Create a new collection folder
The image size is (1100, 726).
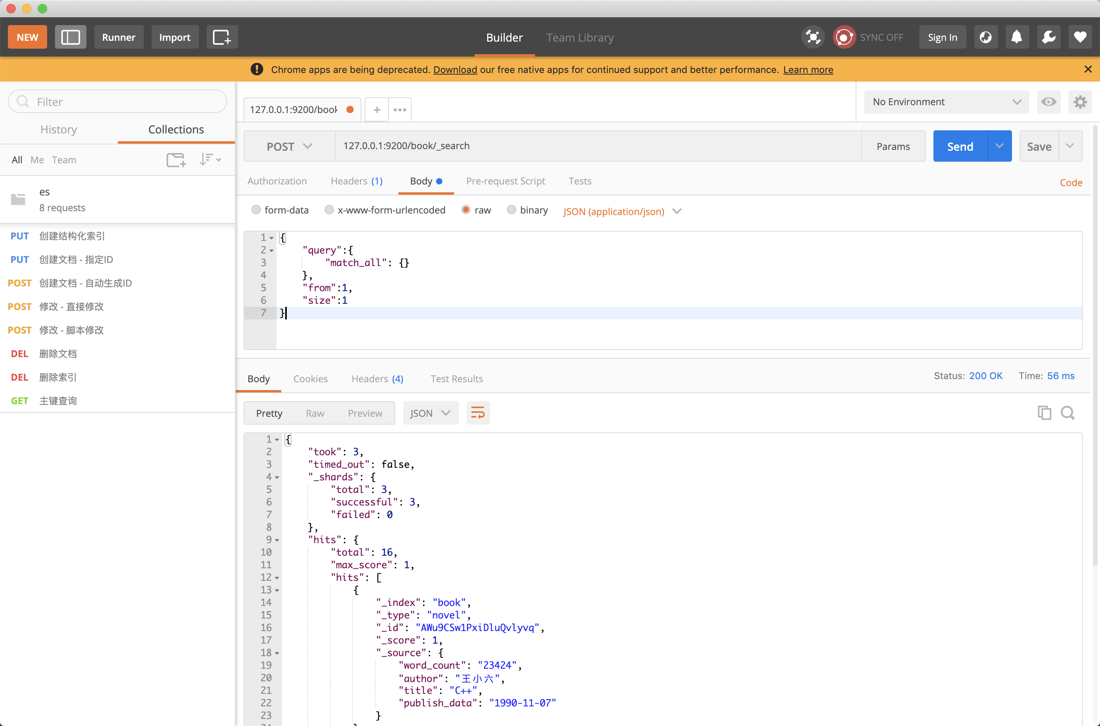click(176, 160)
